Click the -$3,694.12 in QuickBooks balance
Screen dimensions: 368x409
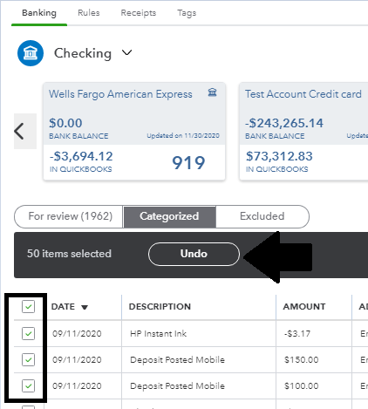[81, 156]
